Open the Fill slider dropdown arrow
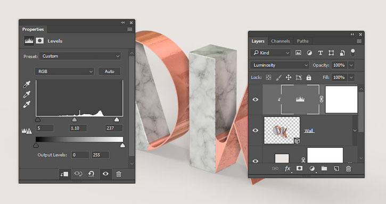 pyautogui.click(x=351, y=78)
